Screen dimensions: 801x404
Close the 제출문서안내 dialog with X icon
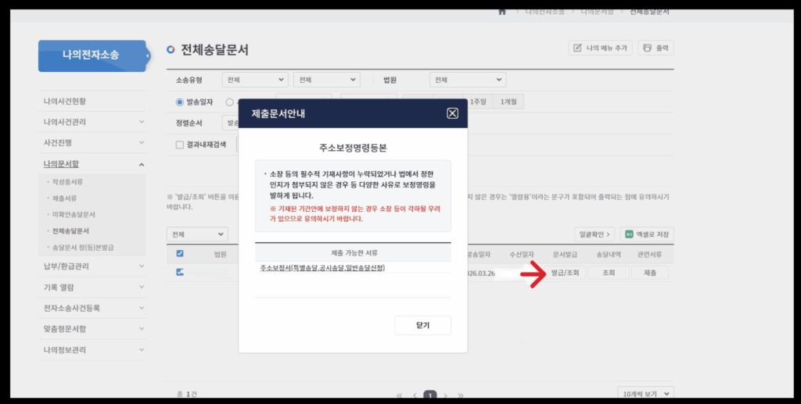pyautogui.click(x=452, y=113)
